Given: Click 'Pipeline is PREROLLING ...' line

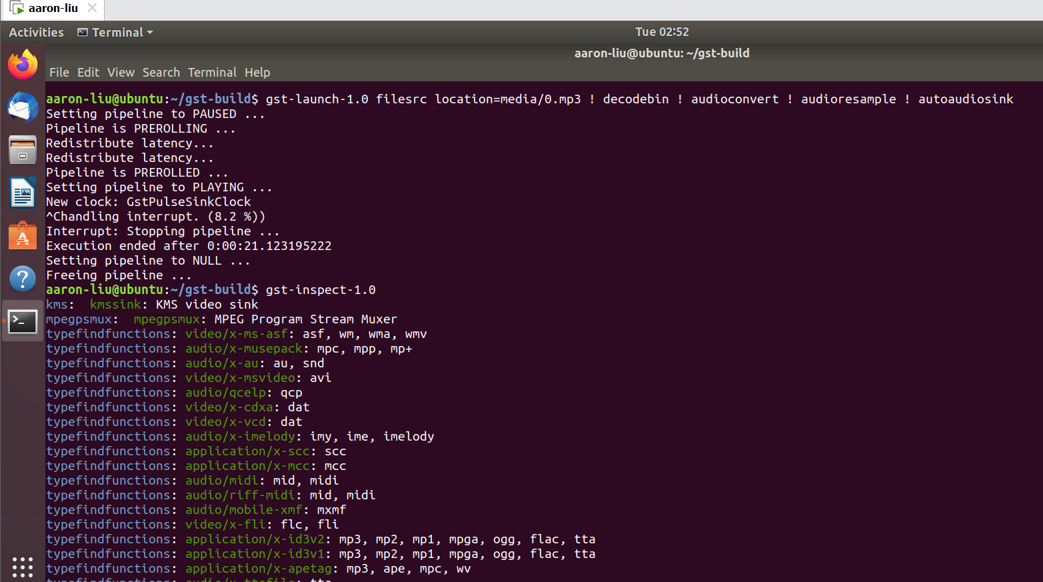Looking at the screenshot, I should coord(141,129).
